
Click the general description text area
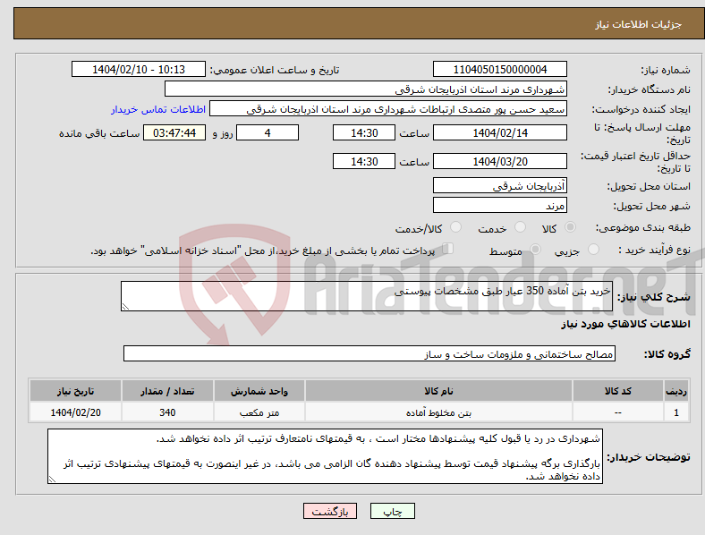(367, 296)
